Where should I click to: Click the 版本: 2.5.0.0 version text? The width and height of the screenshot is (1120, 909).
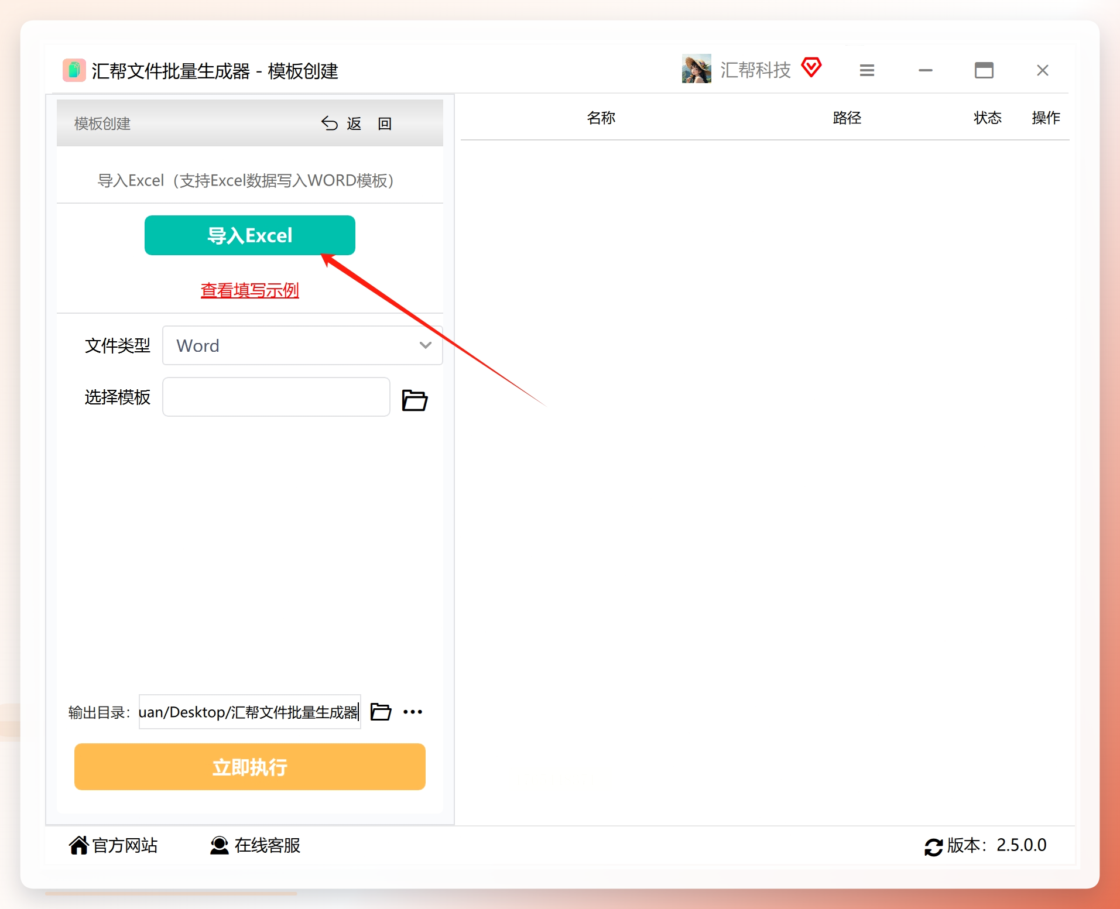pyautogui.click(x=996, y=845)
